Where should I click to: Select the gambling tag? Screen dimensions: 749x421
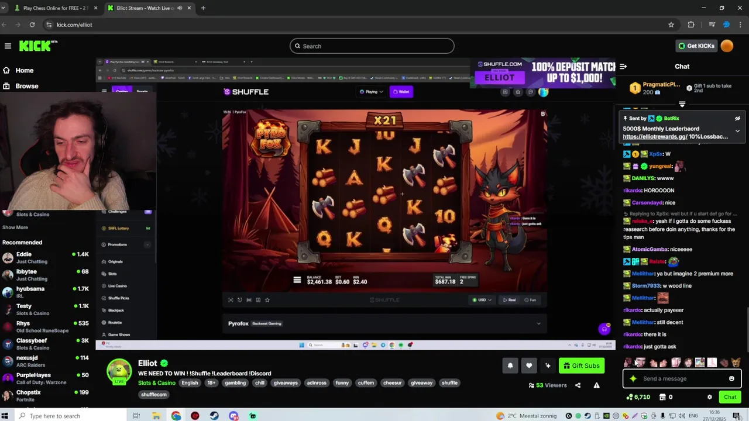click(235, 383)
